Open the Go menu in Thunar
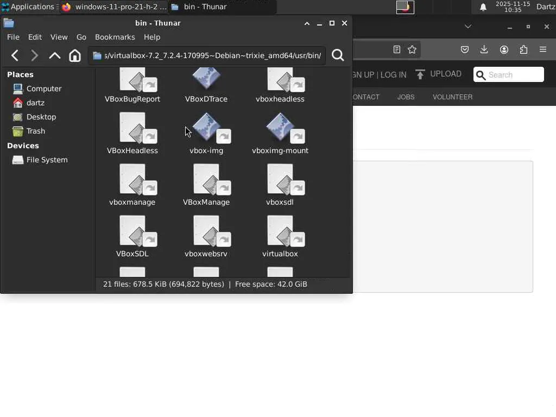Screen dimensions: 556x417 [81, 37]
